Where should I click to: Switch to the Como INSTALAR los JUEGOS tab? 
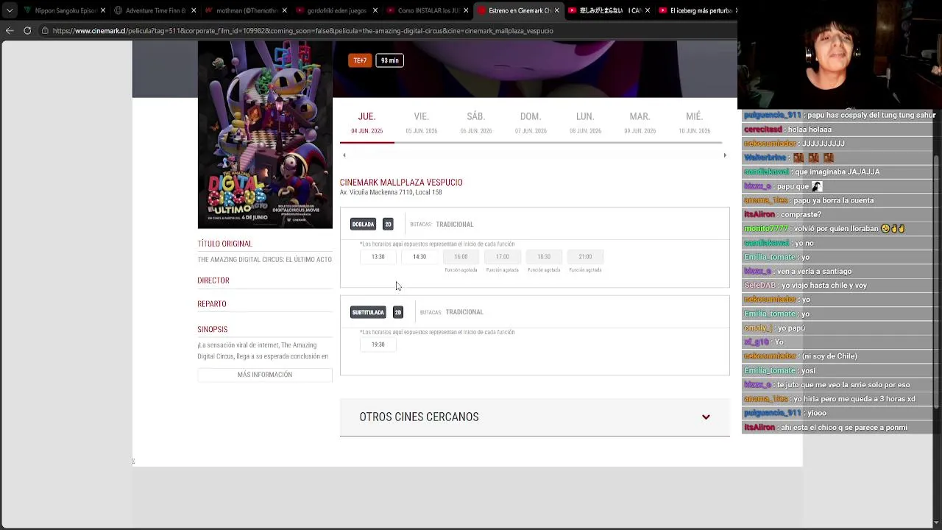pyautogui.click(x=426, y=11)
